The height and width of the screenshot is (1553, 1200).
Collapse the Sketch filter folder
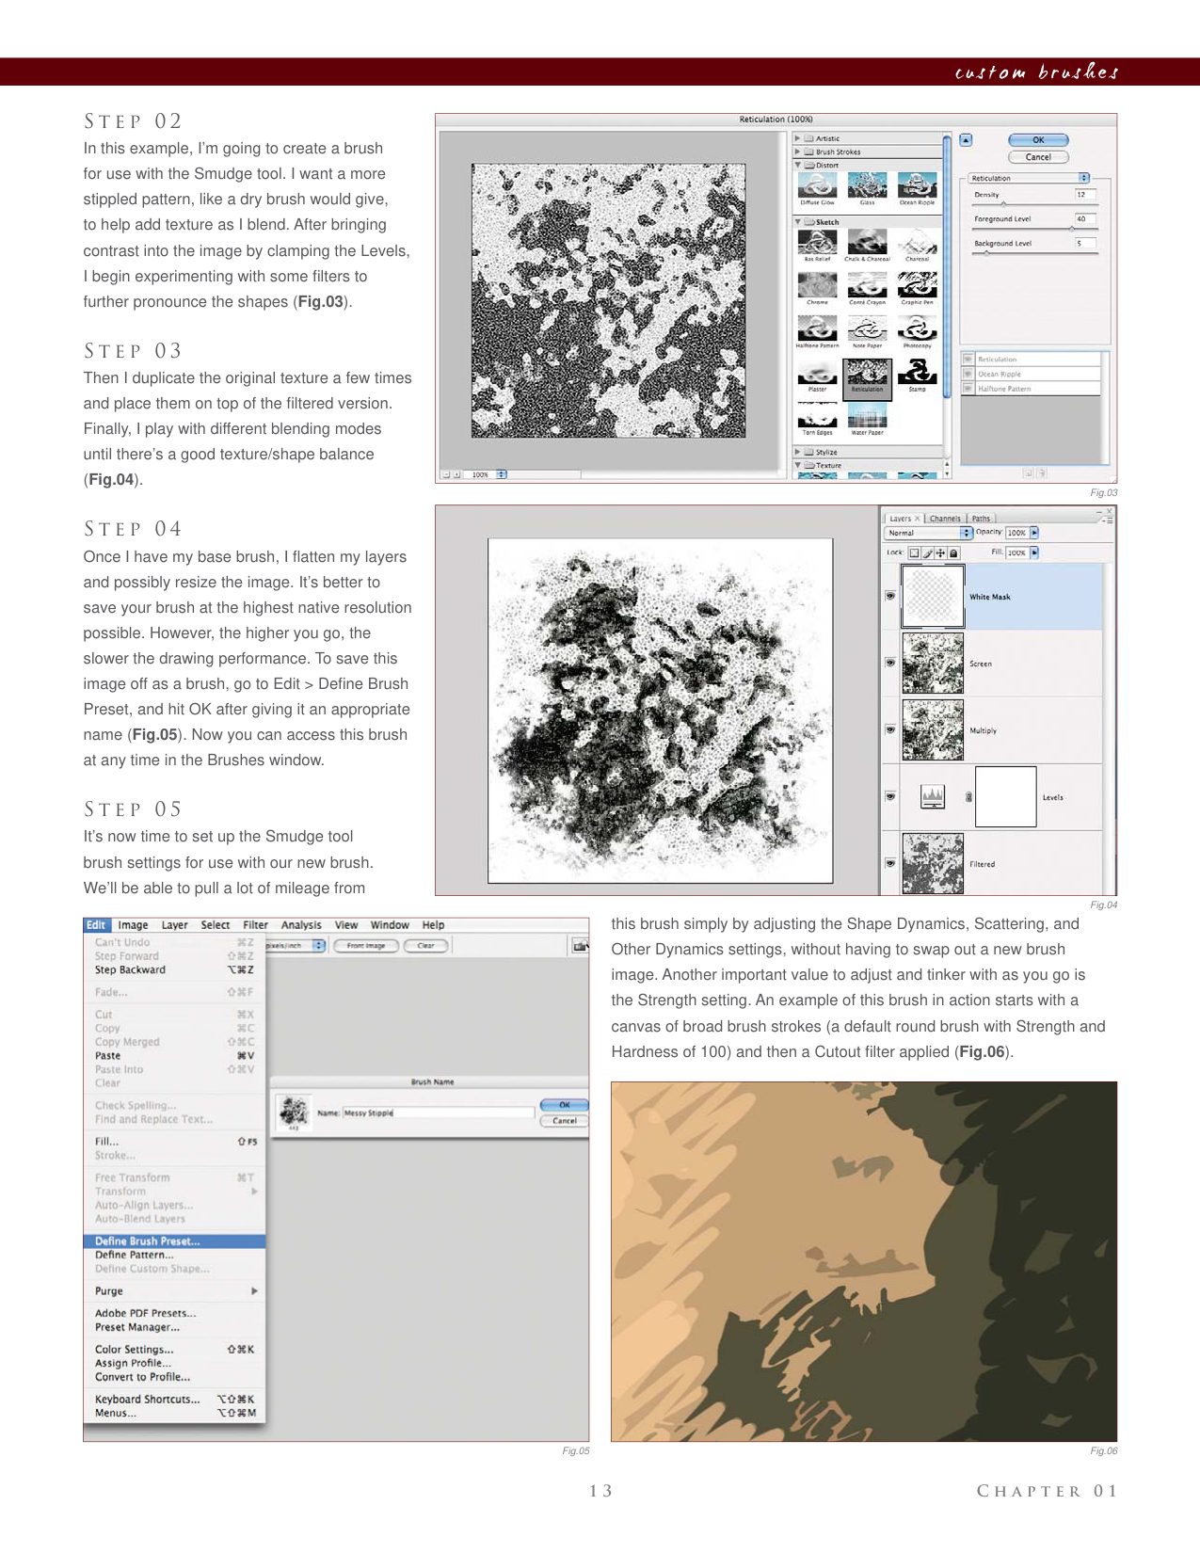click(798, 222)
